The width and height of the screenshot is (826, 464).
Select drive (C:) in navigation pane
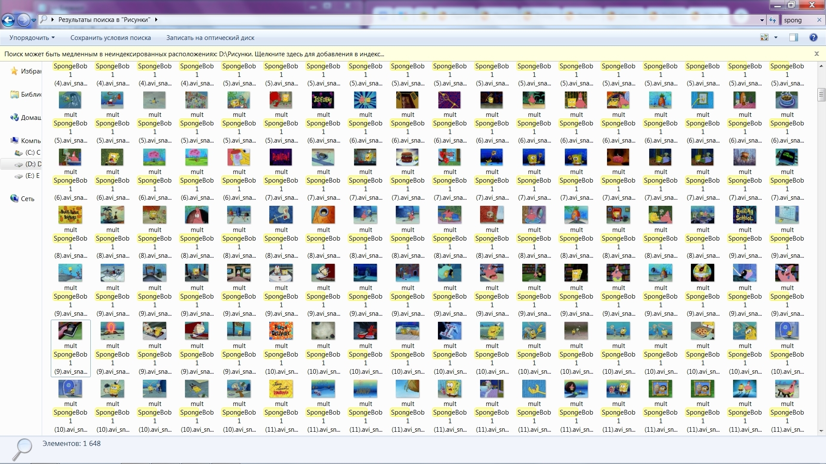30,152
